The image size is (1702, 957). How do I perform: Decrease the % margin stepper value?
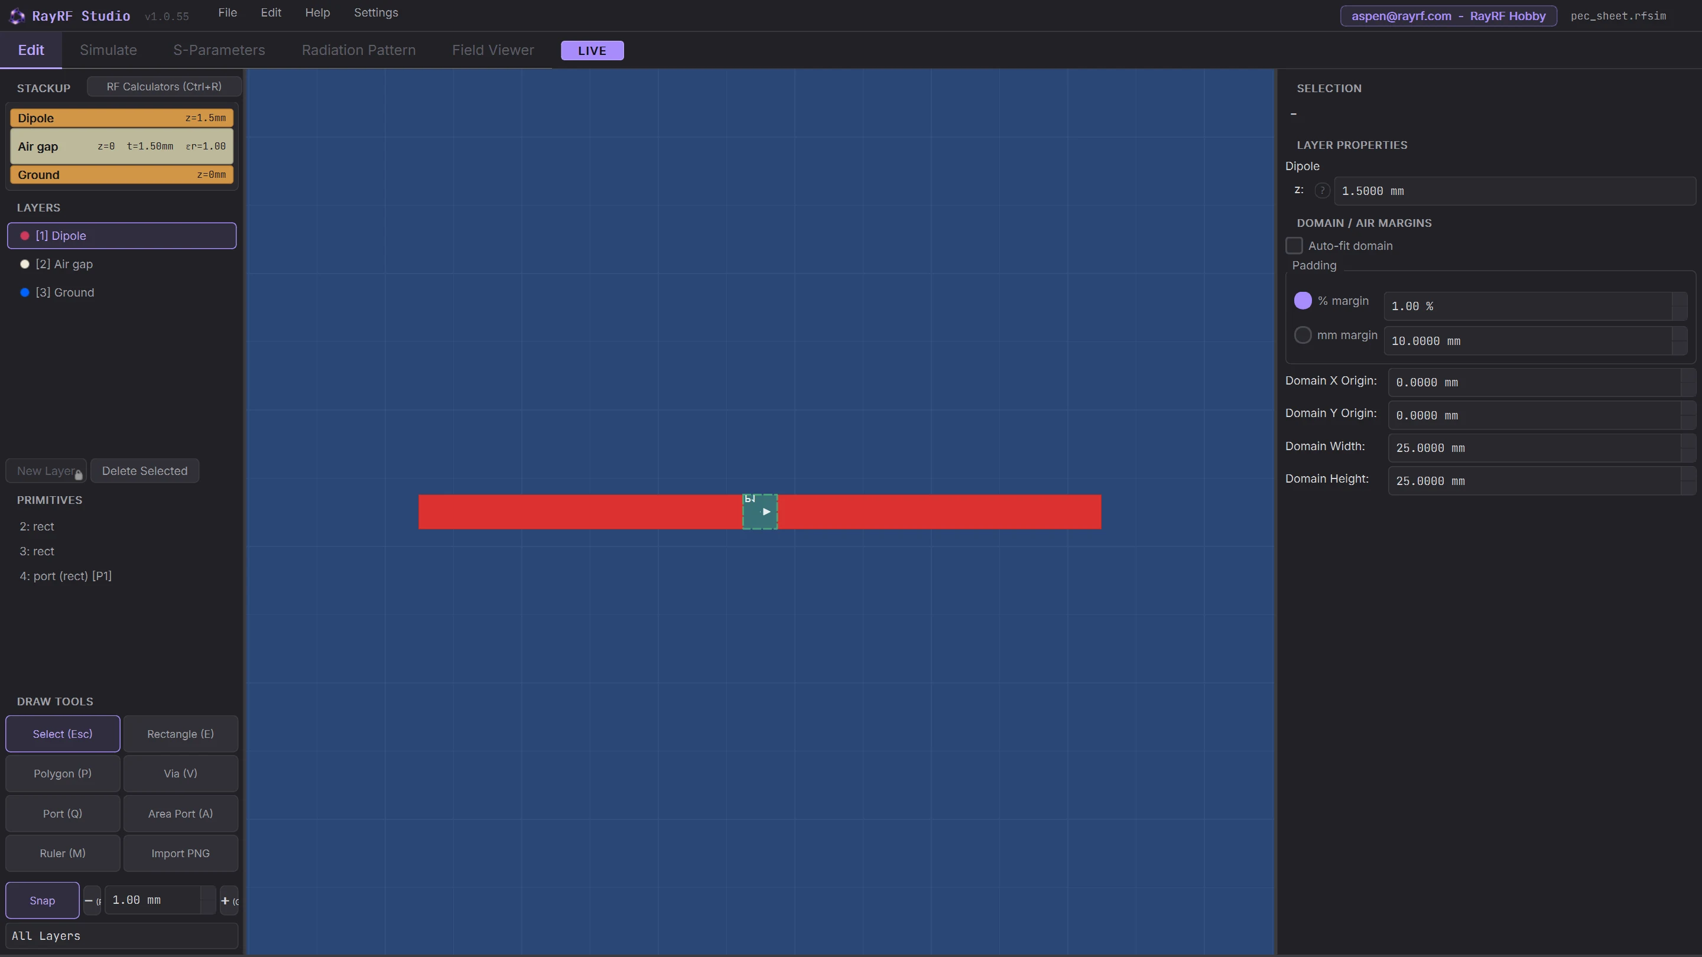[x=1680, y=313]
